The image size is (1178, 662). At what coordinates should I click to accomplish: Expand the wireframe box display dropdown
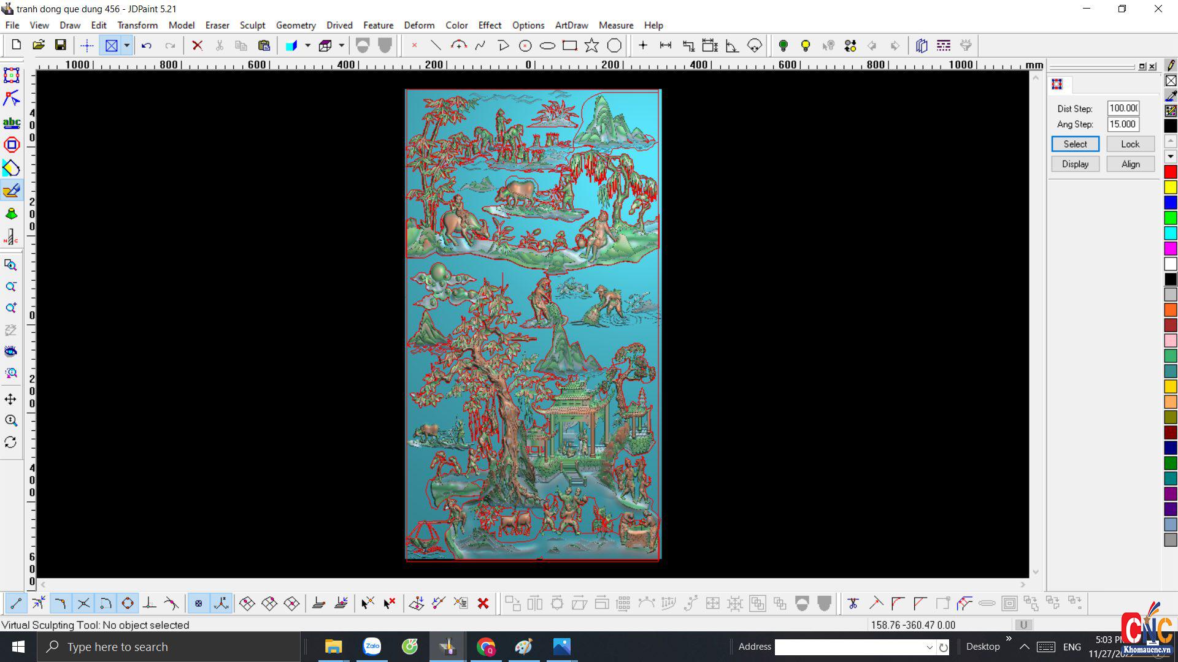[x=341, y=45]
